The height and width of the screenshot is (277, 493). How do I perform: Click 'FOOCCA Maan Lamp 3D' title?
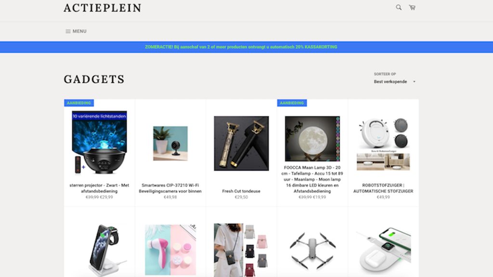[x=312, y=179]
